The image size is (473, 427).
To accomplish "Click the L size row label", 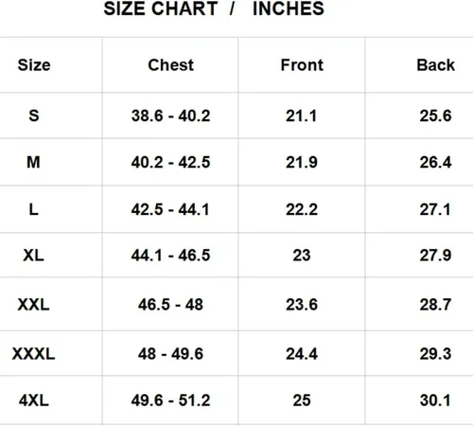I will click(x=34, y=209).
